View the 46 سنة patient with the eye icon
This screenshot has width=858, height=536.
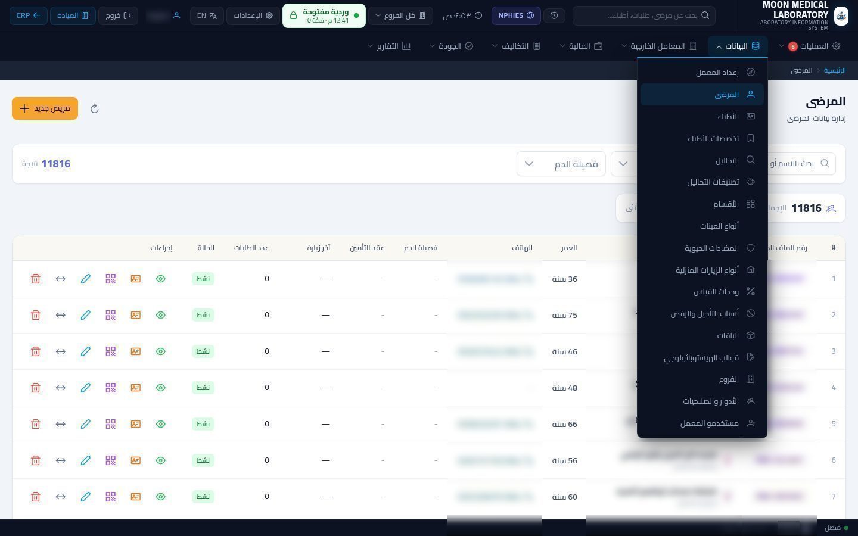point(161,351)
